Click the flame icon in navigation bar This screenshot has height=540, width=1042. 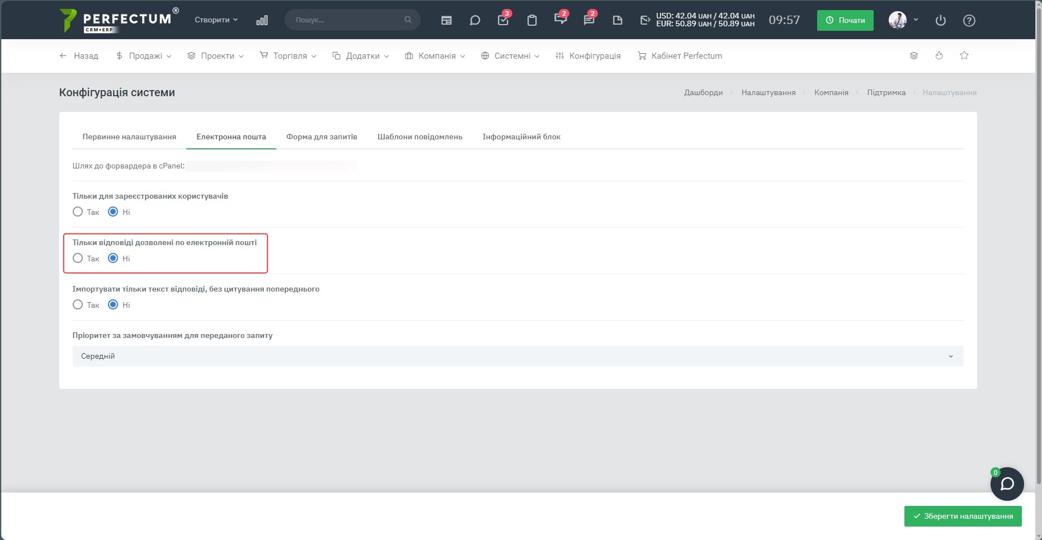click(x=939, y=55)
